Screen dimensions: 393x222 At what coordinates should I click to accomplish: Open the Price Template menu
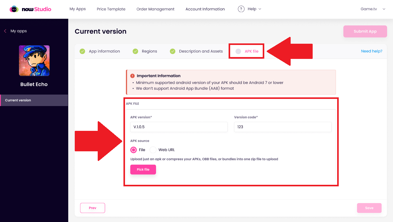[111, 9]
